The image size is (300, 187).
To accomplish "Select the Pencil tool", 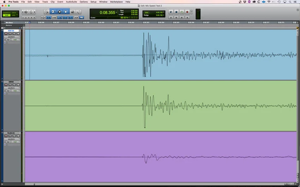I will (x=78, y=12).
